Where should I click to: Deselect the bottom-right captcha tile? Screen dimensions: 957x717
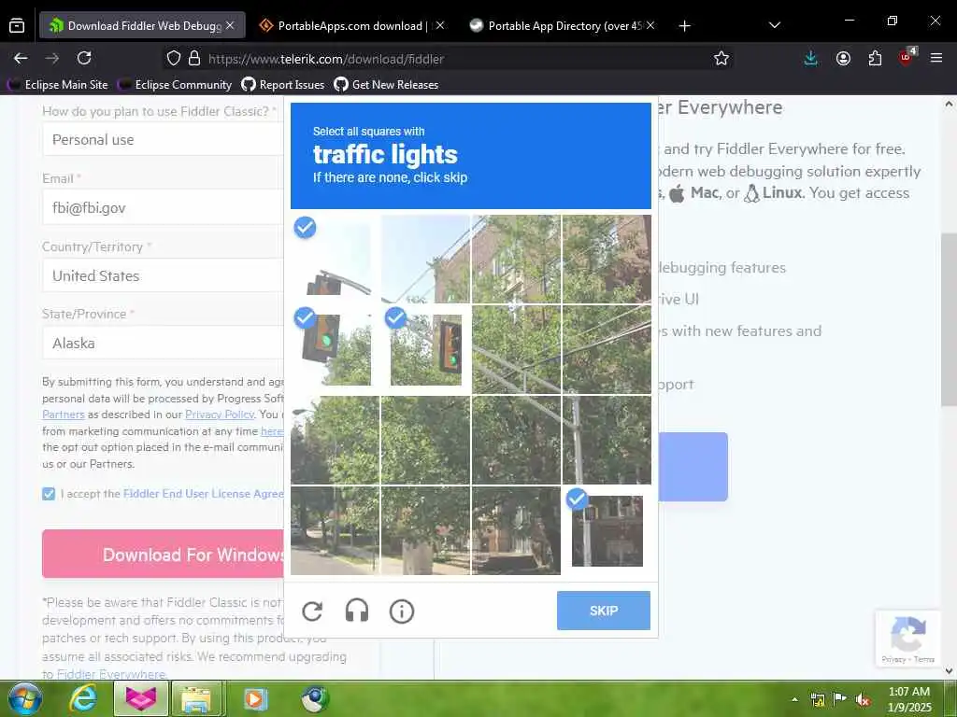607,530
